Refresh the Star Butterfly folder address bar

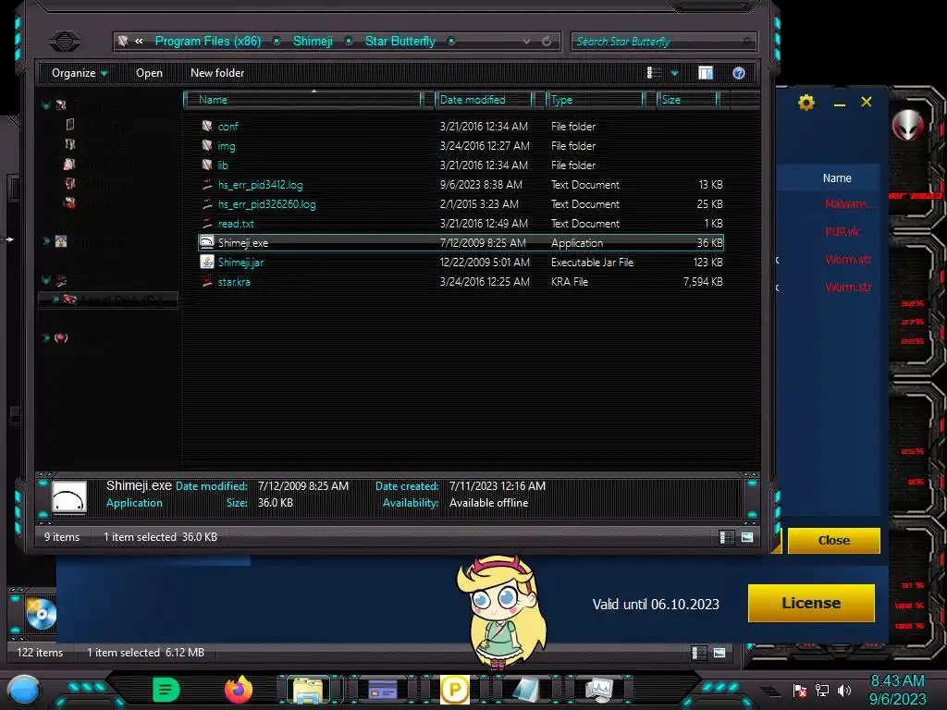(x=547, y=41)
